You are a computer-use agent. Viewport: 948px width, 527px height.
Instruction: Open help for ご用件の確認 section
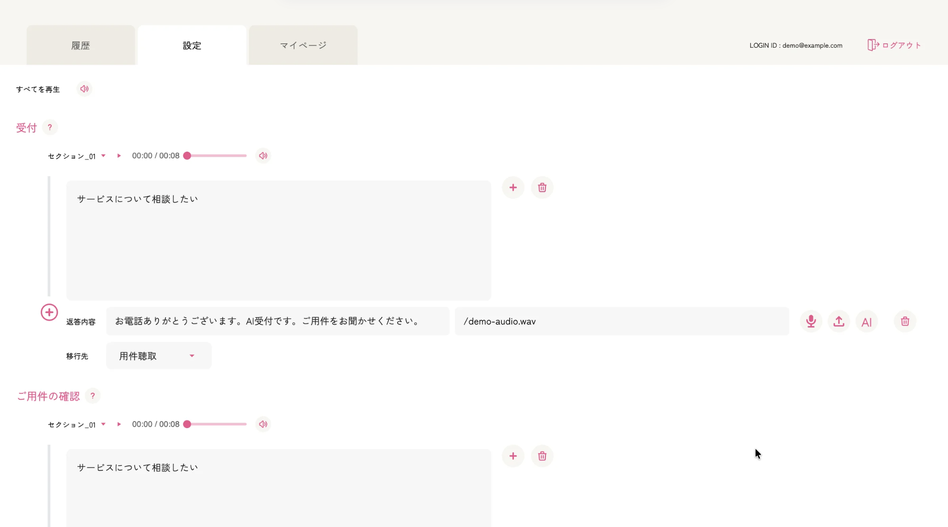pos(93,396)
